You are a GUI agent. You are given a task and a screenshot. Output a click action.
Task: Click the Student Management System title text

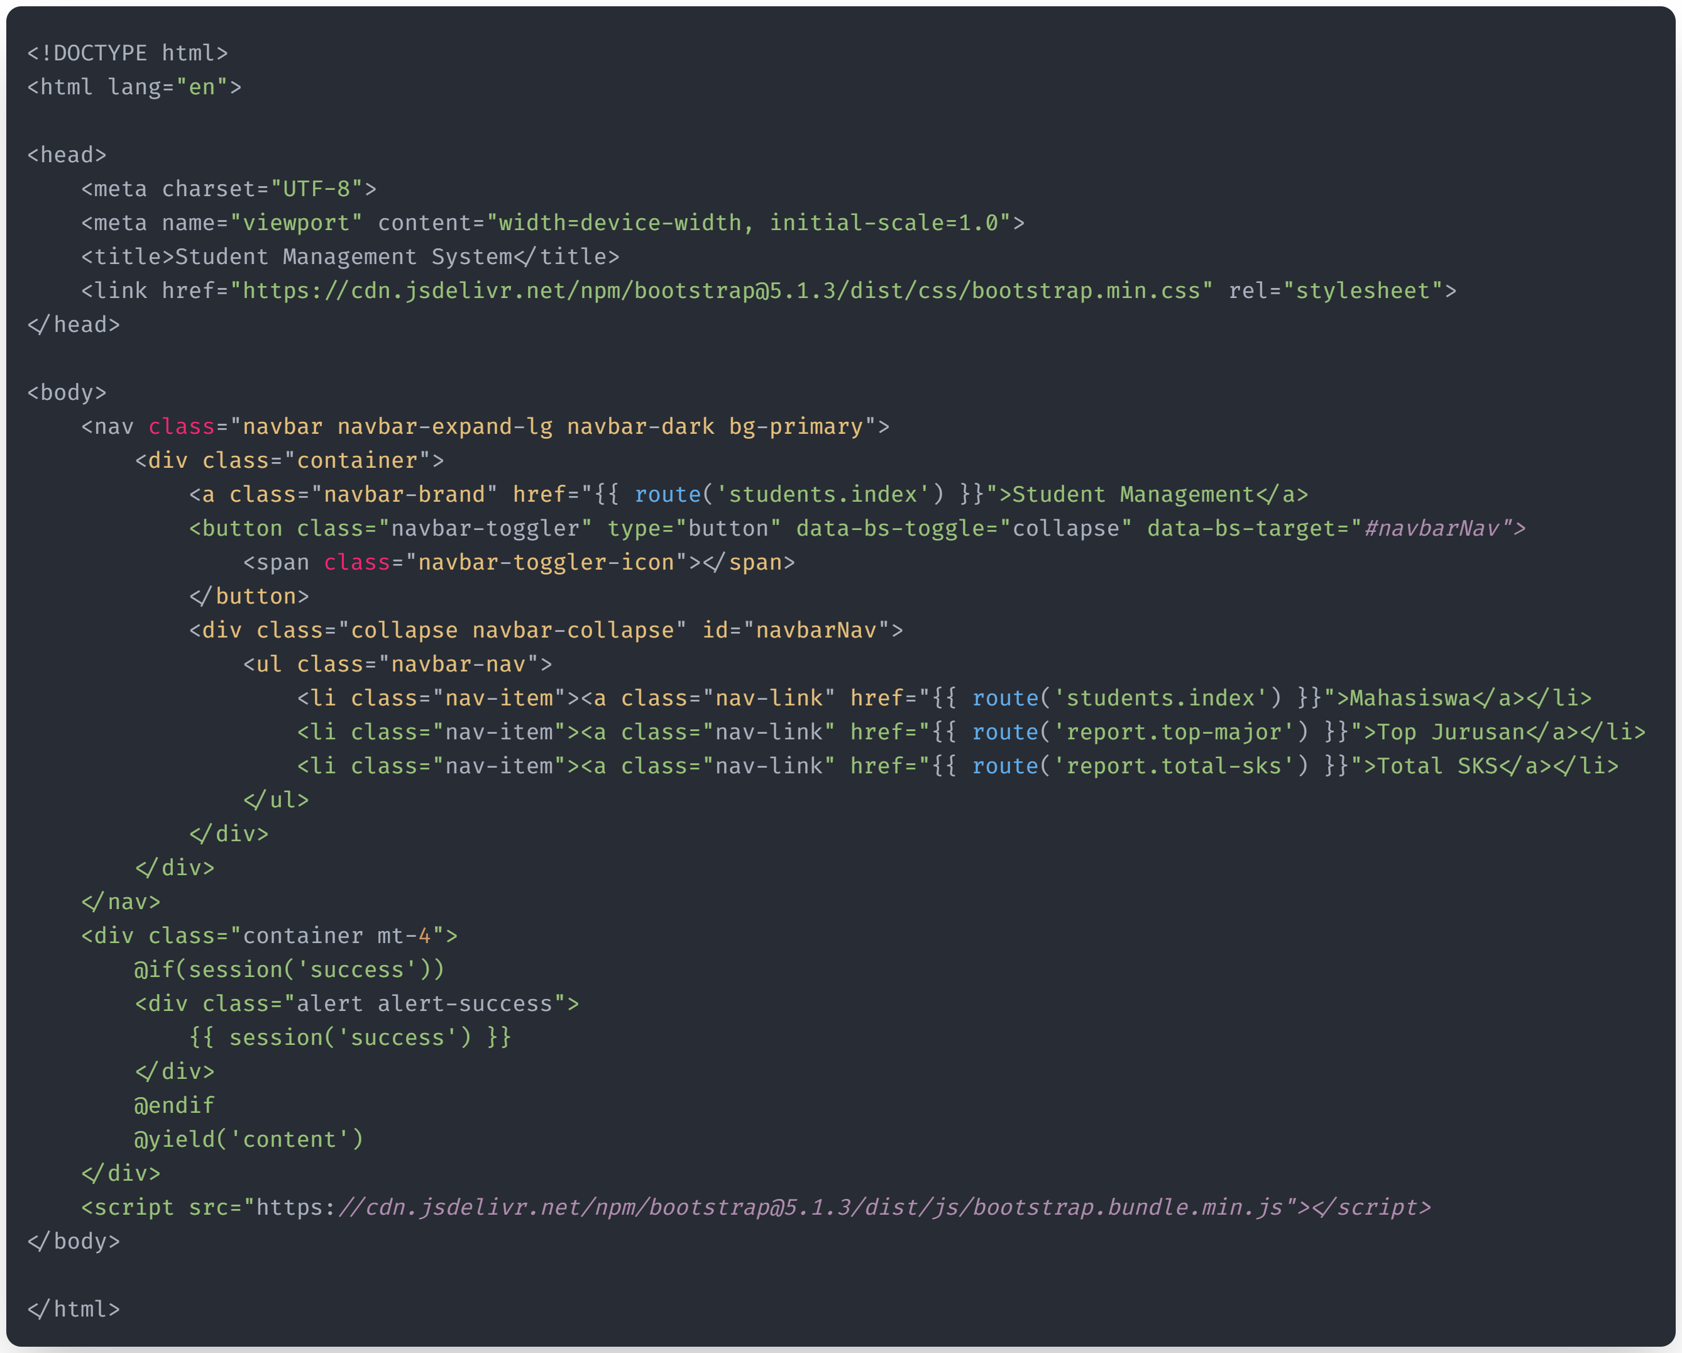[x=343, y=257]
